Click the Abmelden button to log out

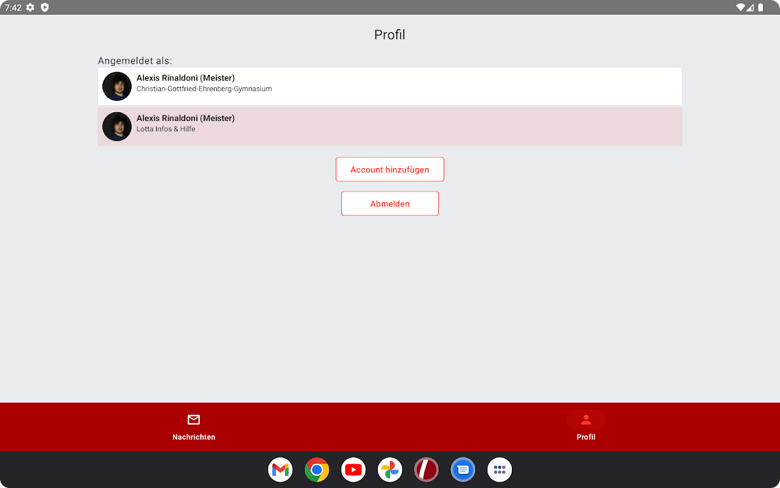390,204
